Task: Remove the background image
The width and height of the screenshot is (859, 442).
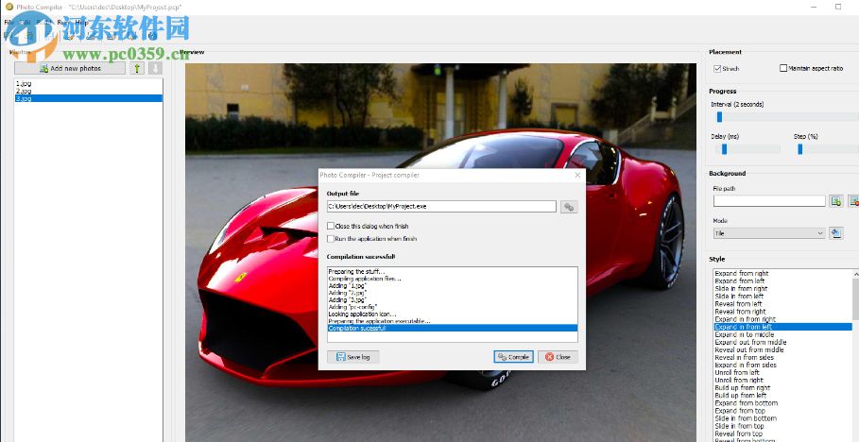Action: [x=853, y=201]
